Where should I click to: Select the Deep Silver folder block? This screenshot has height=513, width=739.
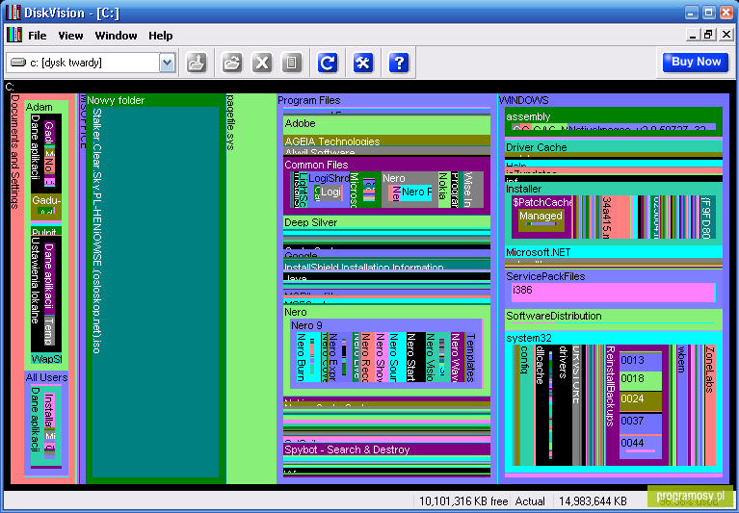click(386, 222)
